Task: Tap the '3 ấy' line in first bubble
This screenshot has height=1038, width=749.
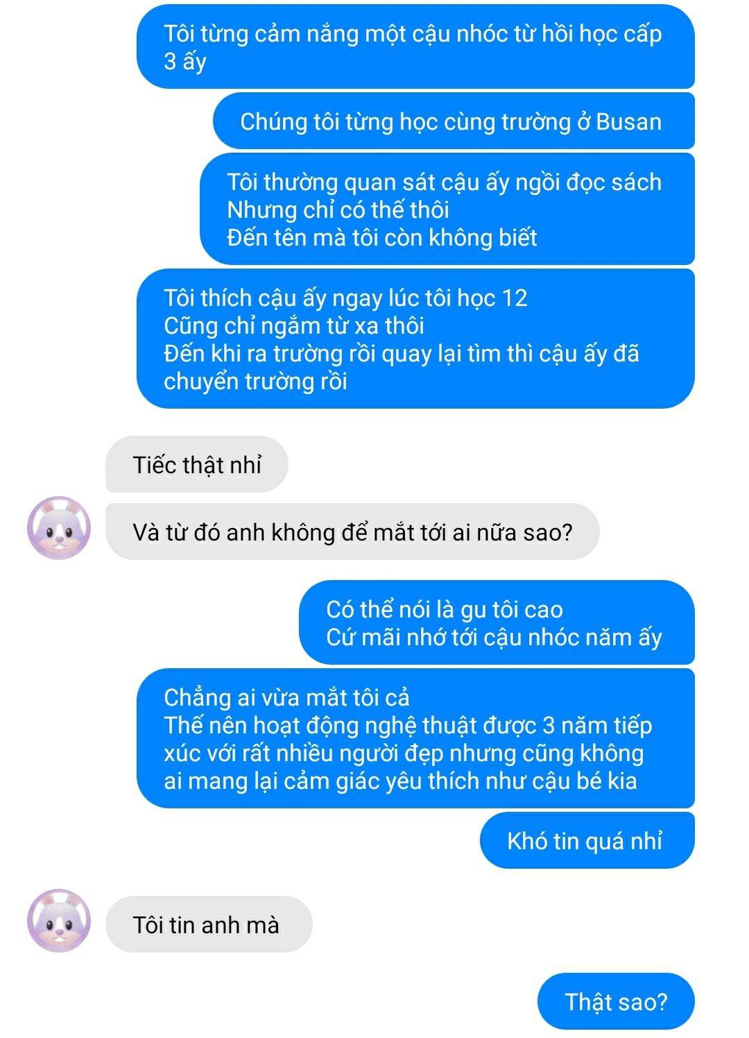Action: point(185,61)
